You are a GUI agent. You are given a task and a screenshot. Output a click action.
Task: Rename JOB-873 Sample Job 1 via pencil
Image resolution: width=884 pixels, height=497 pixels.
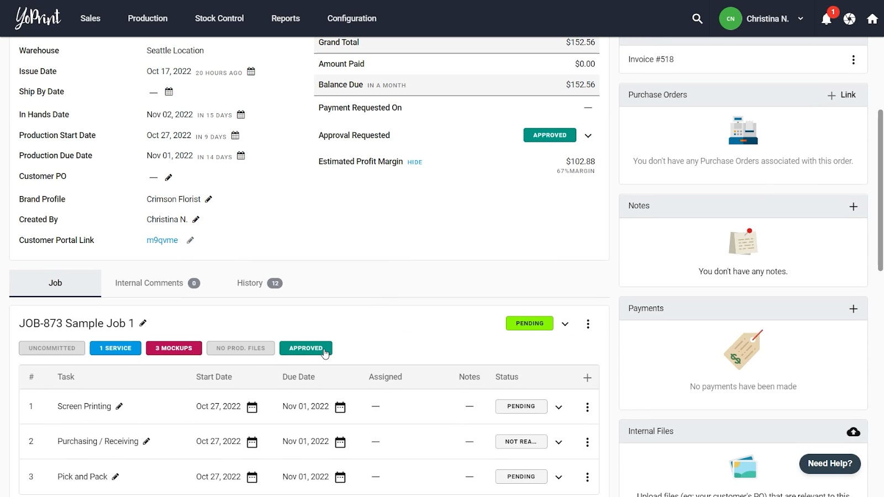[143, 323]
